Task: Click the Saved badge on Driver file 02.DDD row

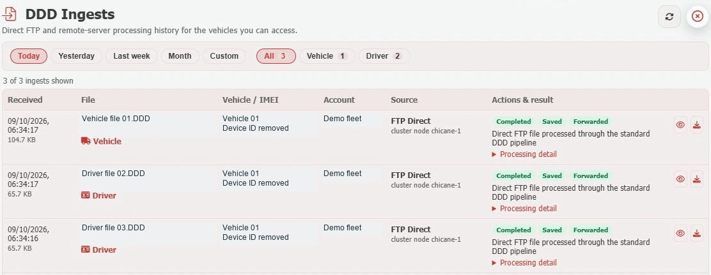Action: click(552, 175)
